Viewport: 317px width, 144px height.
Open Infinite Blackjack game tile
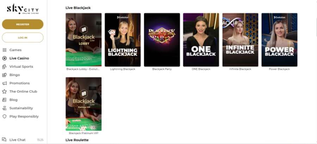coord(240,40)
